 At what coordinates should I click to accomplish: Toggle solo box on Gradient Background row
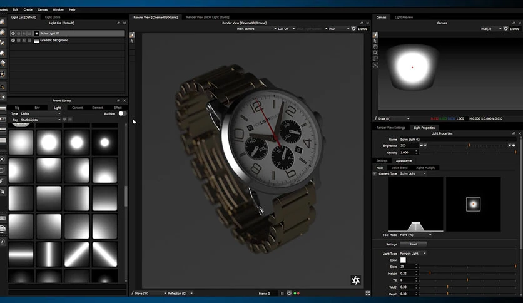pos(19,40)
